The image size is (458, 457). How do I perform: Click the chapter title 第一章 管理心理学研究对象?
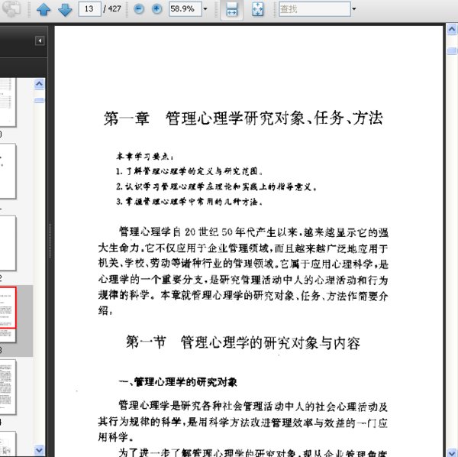(x=243, y=118)
